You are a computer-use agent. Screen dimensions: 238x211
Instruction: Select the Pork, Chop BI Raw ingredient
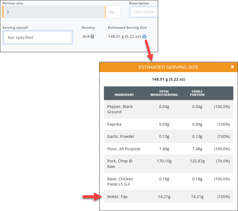click(120, 164)
